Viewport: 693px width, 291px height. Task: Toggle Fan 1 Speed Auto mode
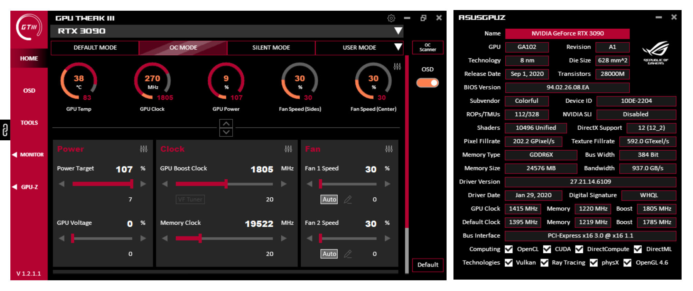(329, 199)
